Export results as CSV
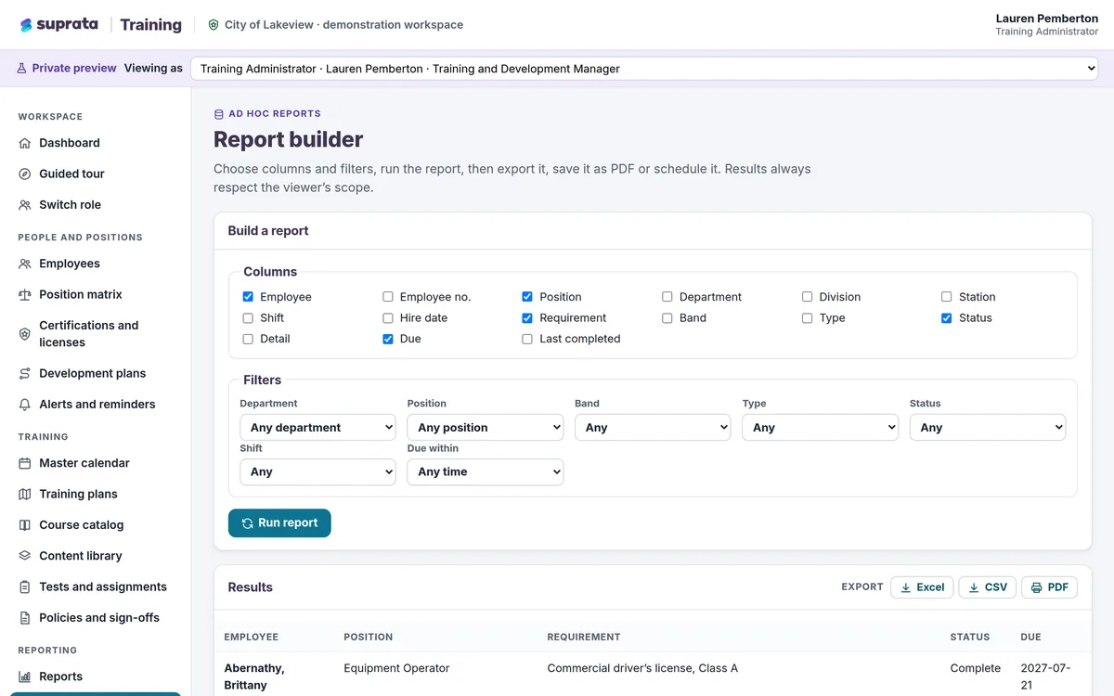 click(988, 587)
